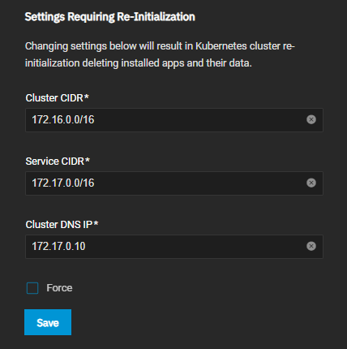Enable the Force checkbox
The height and width of the screenshot is (349, 347).
(32, 288)
